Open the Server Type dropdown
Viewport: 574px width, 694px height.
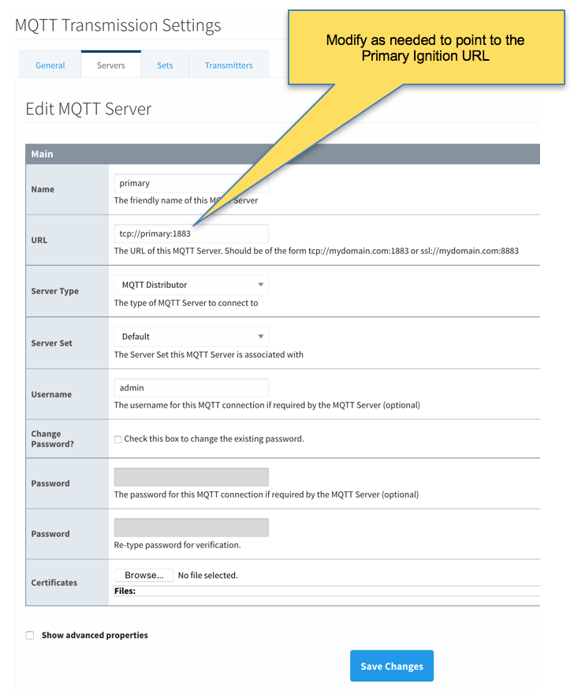pyautogui.click(x=191, y=285)
